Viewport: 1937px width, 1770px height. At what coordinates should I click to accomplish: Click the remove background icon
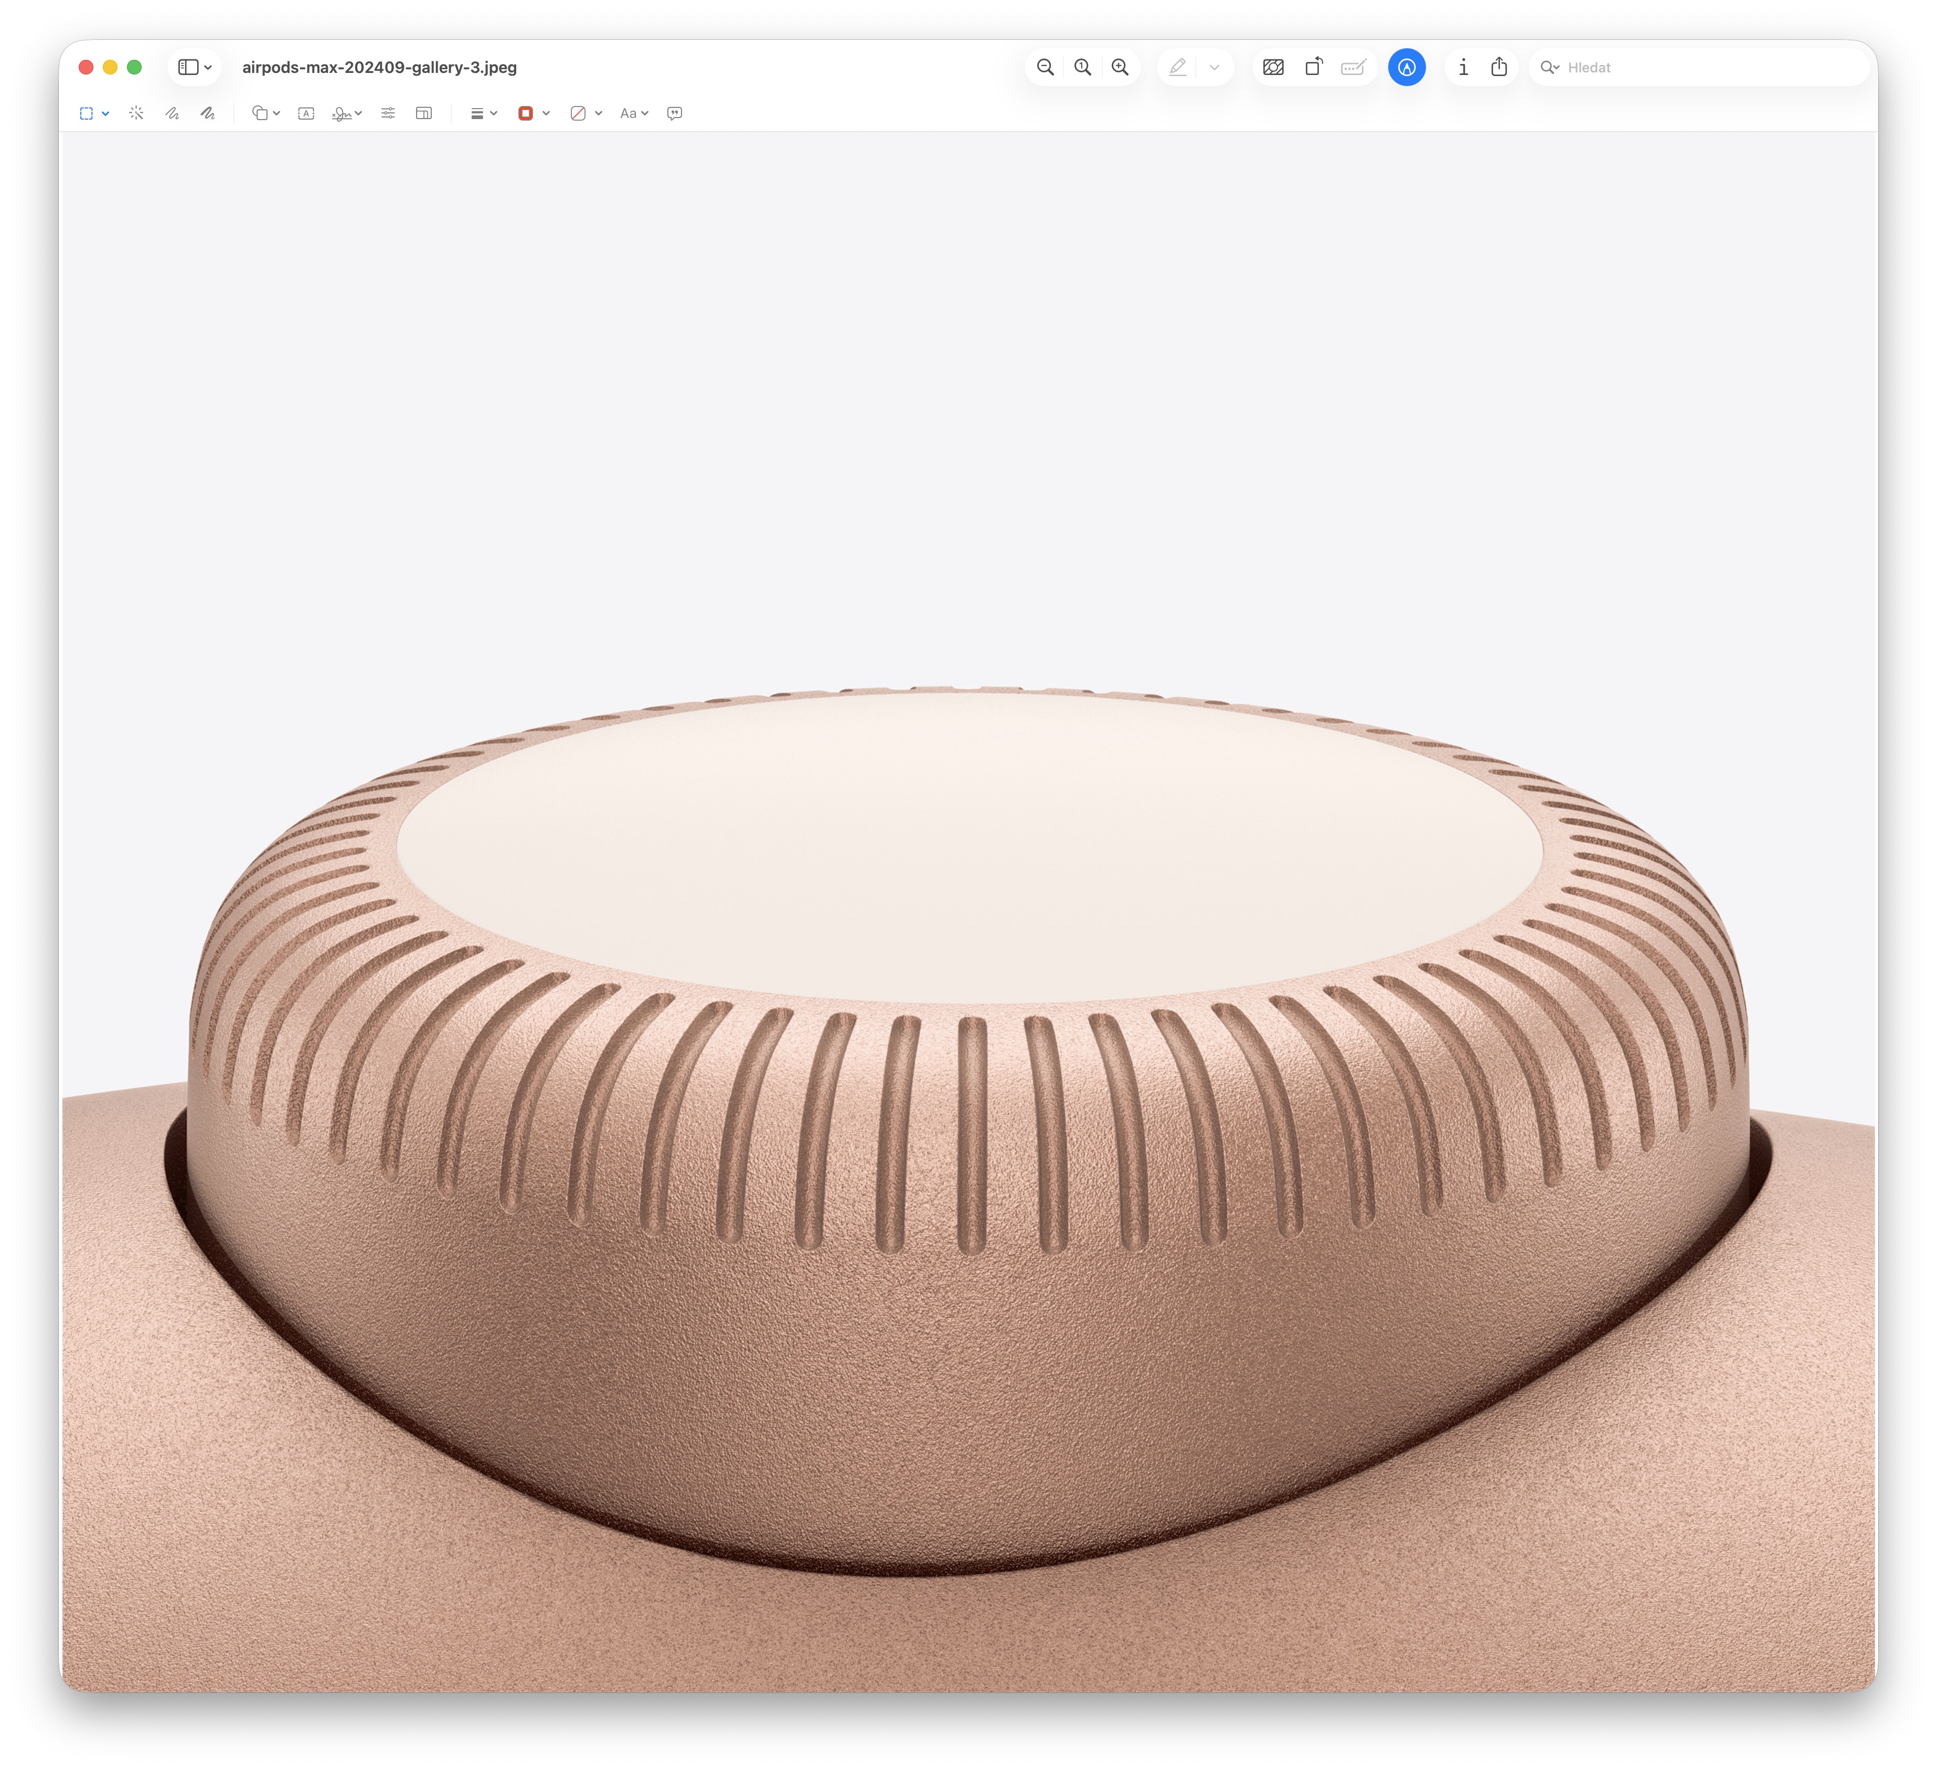click(x=1273, y=67)
